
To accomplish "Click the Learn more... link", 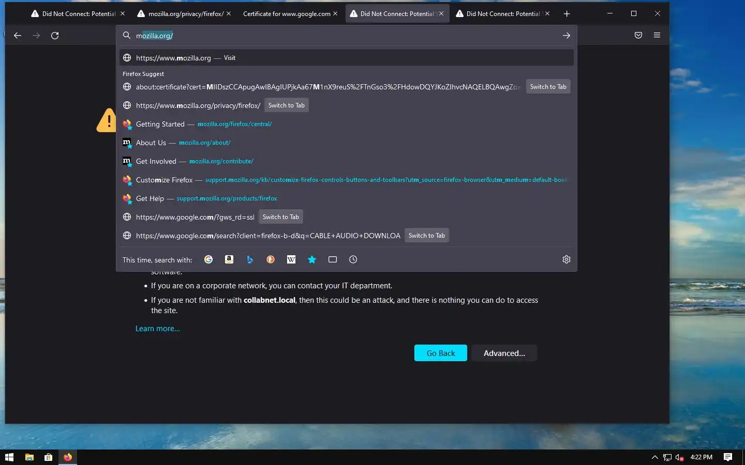I will 158,329.
